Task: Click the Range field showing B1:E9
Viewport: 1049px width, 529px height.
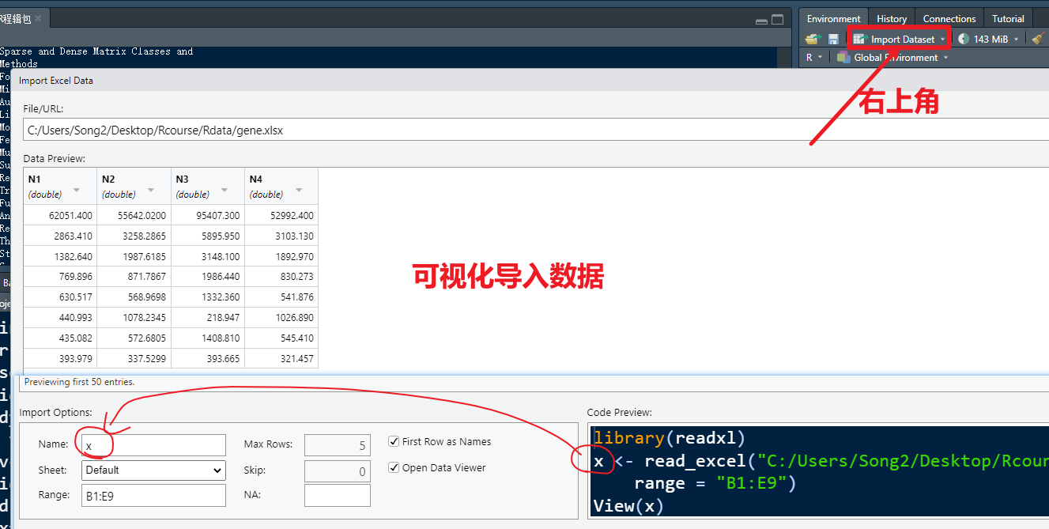Action: 153,496
